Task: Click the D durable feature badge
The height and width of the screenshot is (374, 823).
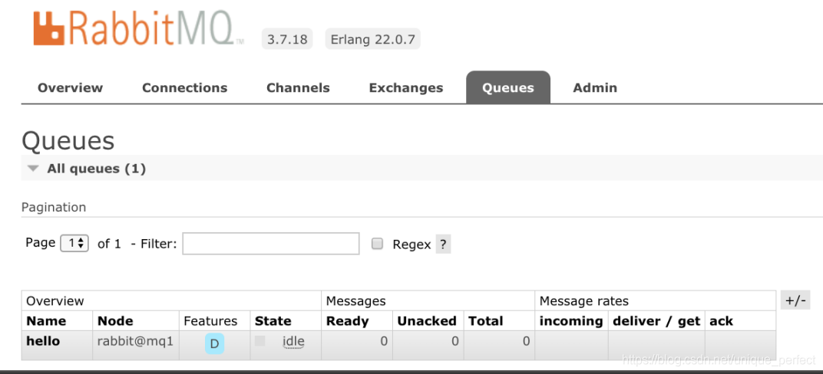Action: point(214,344)
